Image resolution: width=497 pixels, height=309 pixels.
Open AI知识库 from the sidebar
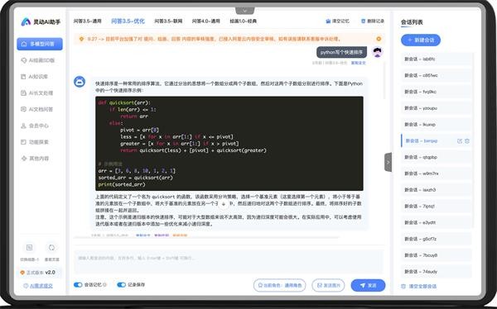pos(34,77)
